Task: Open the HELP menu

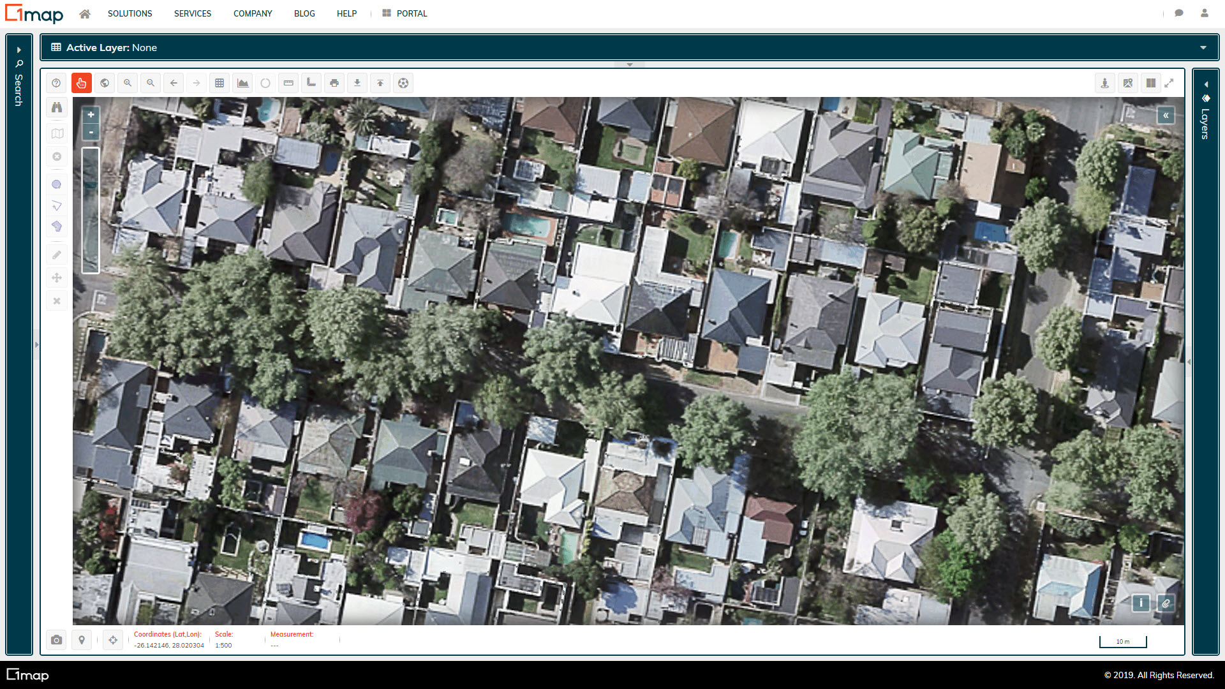Action: click(346, 13)
